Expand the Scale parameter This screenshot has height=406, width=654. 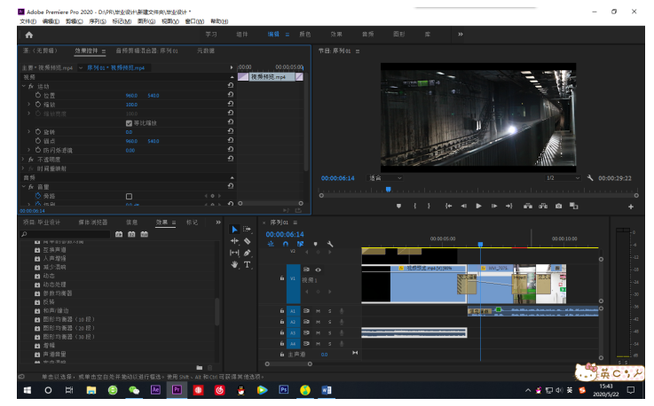click(x=28, y=105)
